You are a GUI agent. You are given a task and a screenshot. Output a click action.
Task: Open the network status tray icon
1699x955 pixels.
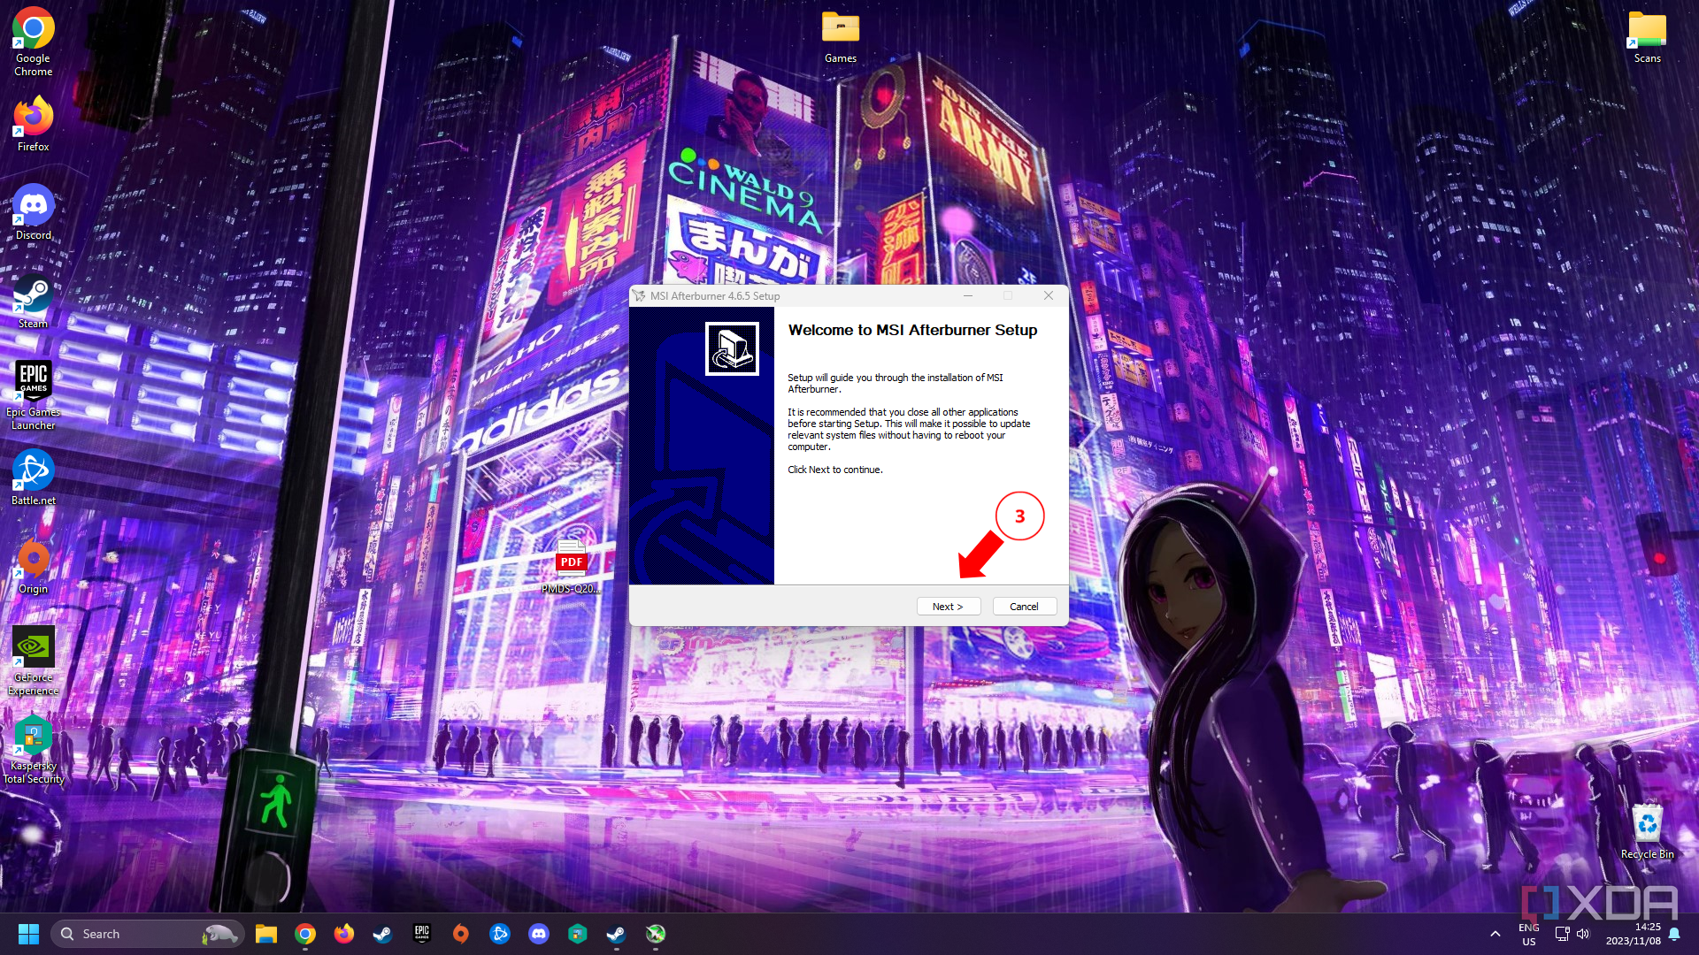(1562, 934)
